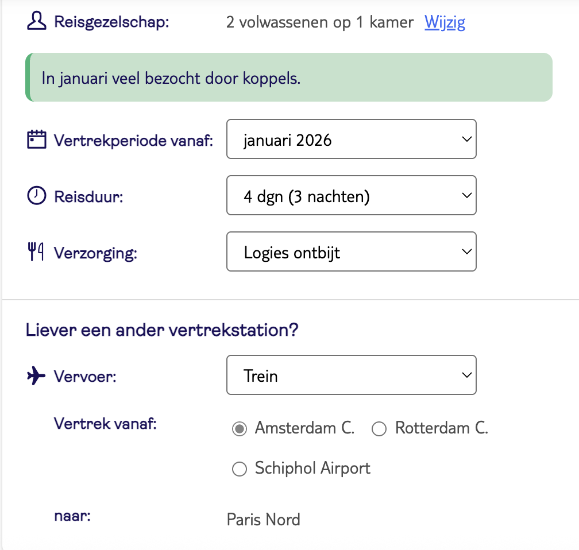Open the Vertrekperiode vanaf dropdown

(351, 139)
